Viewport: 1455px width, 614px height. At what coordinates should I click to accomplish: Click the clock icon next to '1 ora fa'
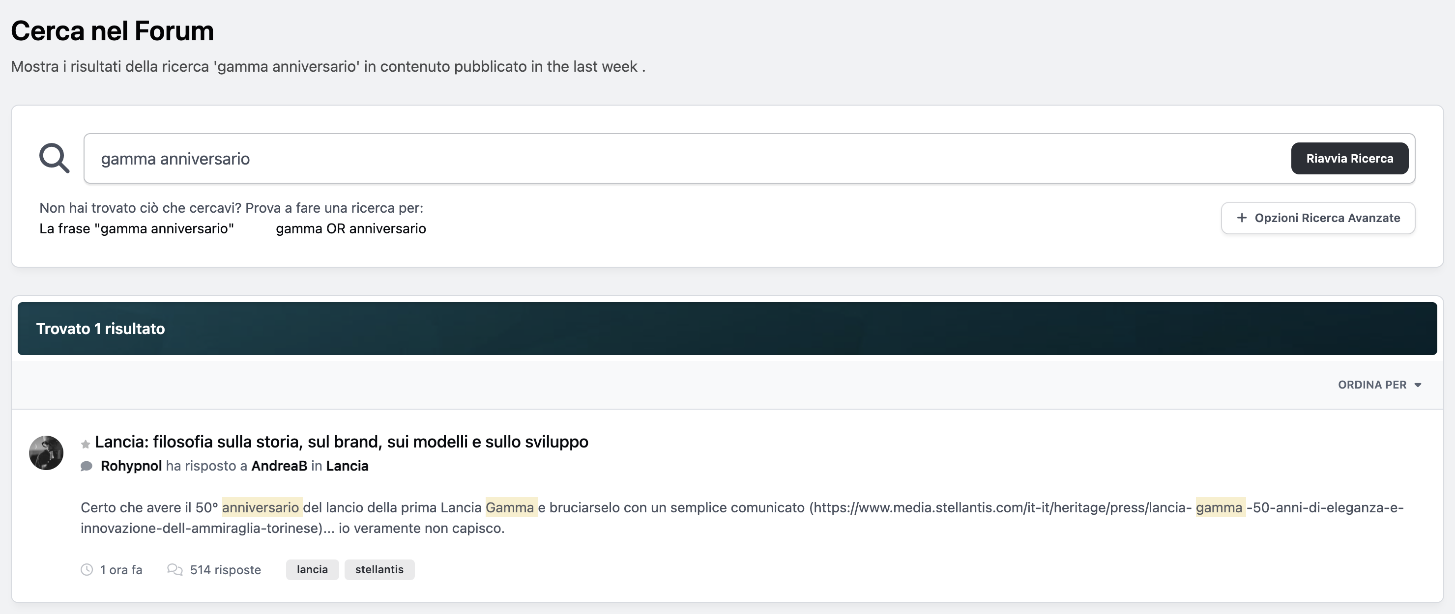pos(87,569)
